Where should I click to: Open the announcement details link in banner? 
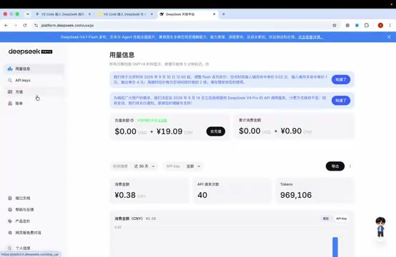point(311,37)
